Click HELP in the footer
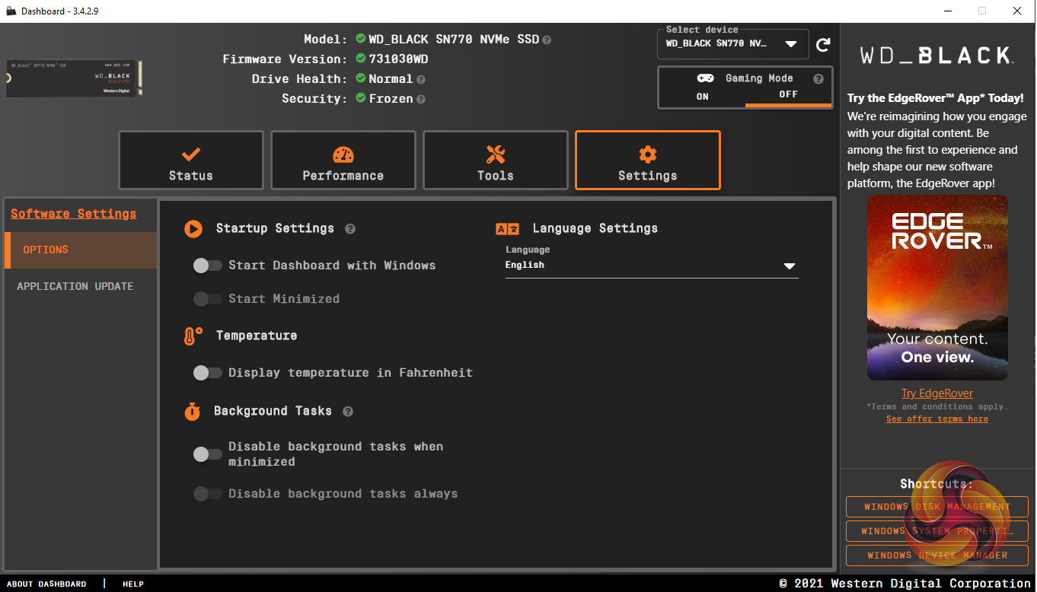 133,584
